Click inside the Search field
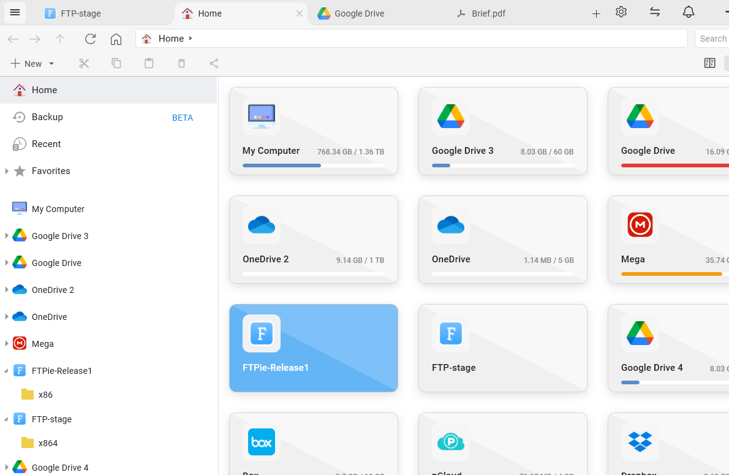729x475 pixels. click(x=716, y=38)
